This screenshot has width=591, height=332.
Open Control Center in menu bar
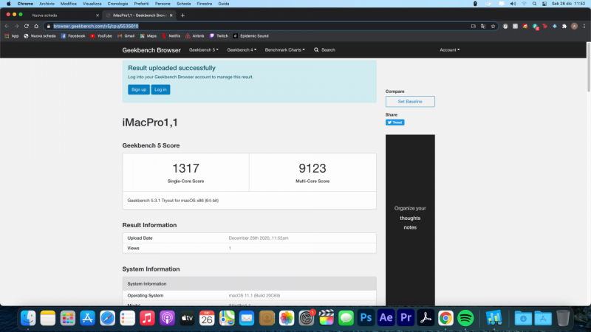click(544, 4)
